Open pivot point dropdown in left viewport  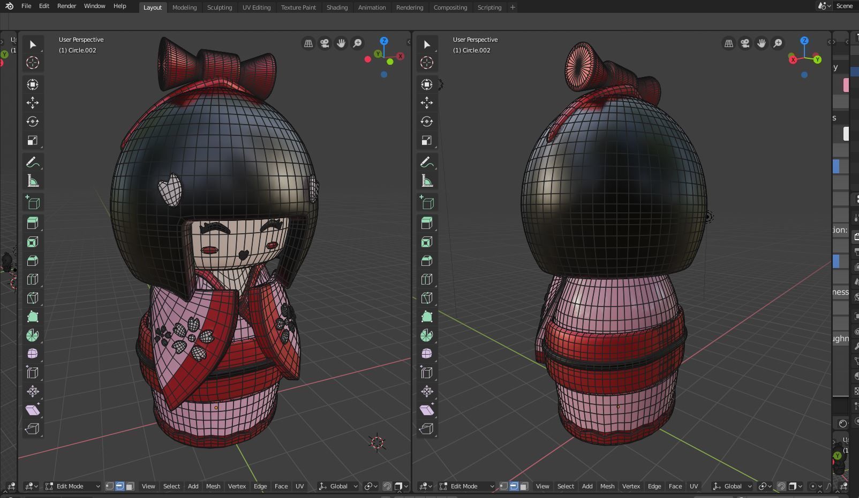point(371,486)
